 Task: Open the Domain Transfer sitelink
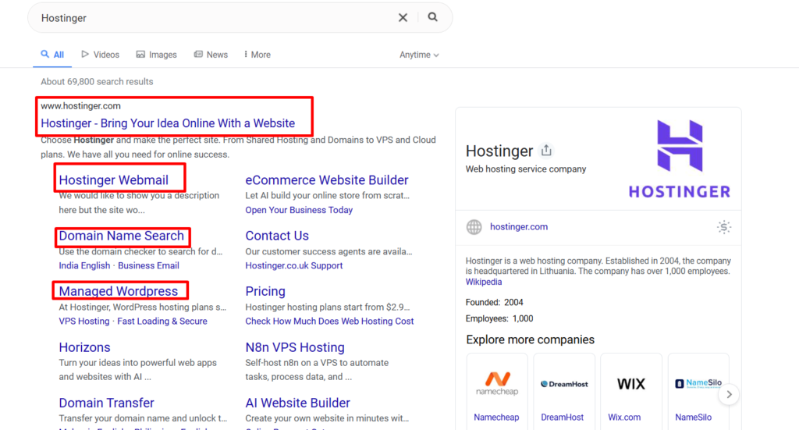106,403
